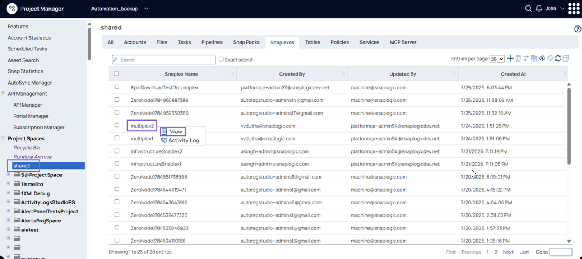Viewport: 582px width, 259px height.
Task: Click the SnapLogic logo in the header
Action: [11, 9]
